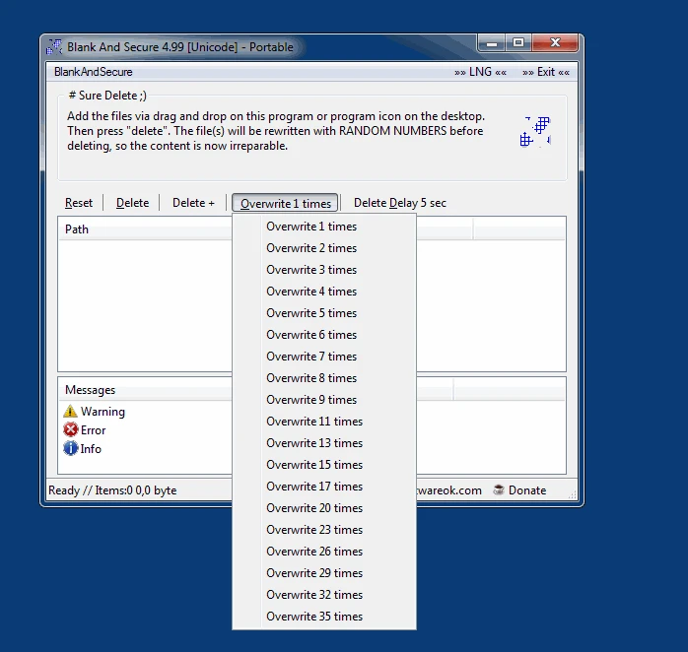Click the Blank And Secure title bar icon
The height and width of the screenshot is (652, 688).
tap(54, 47)
